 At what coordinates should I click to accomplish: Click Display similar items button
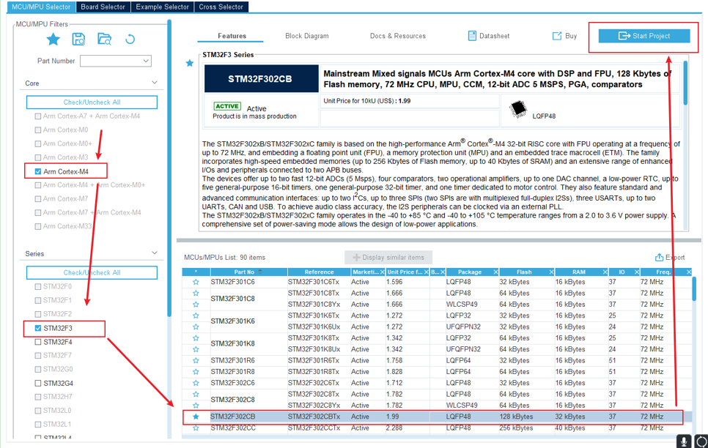pyautogui.click(x=388, y=257)
